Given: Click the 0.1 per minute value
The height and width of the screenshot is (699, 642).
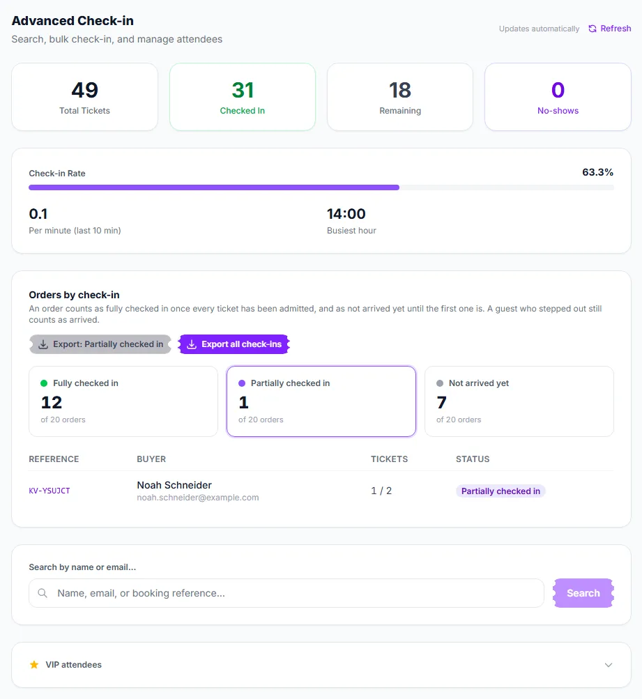Looking at the screenshot, I should [x=38, y=214].
